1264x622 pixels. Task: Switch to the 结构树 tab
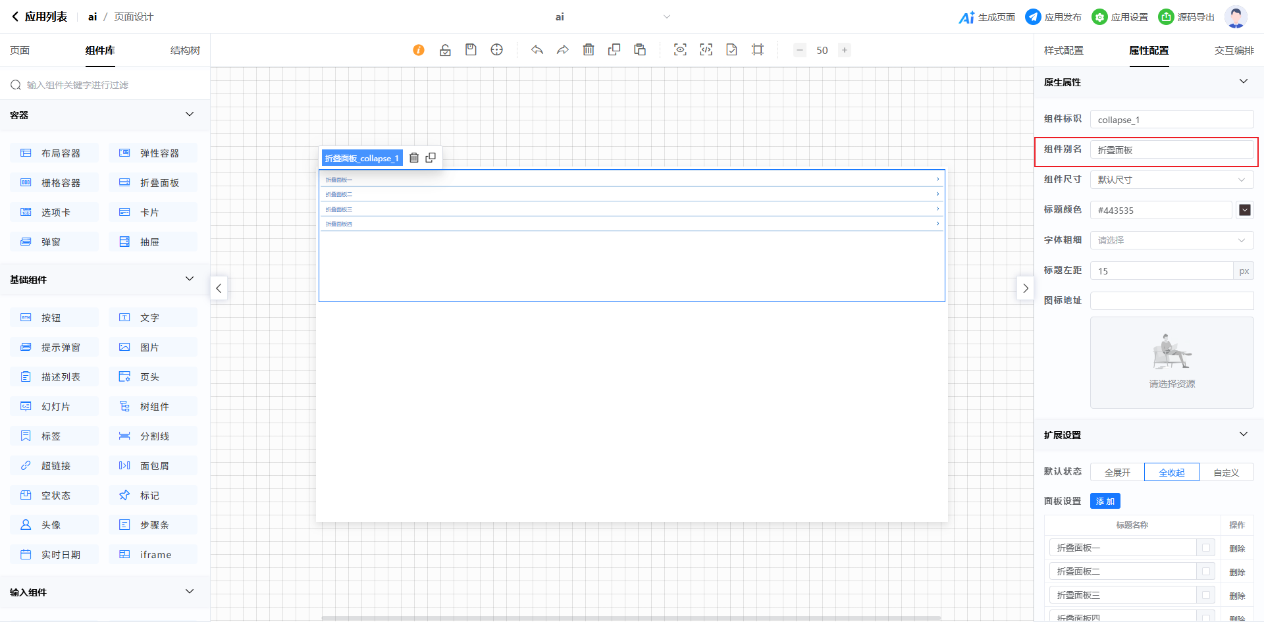tap(185, 51)
